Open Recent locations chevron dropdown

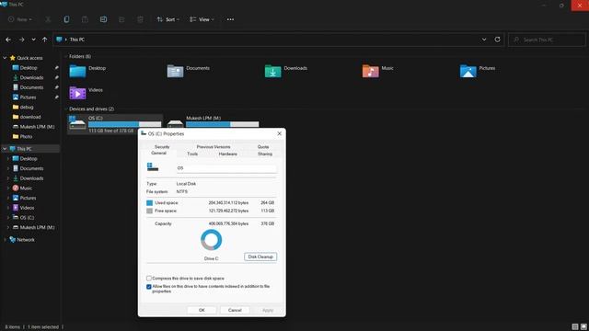point(33,40)
